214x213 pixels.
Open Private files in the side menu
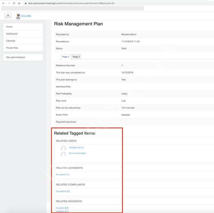click(x=23, y=48)
